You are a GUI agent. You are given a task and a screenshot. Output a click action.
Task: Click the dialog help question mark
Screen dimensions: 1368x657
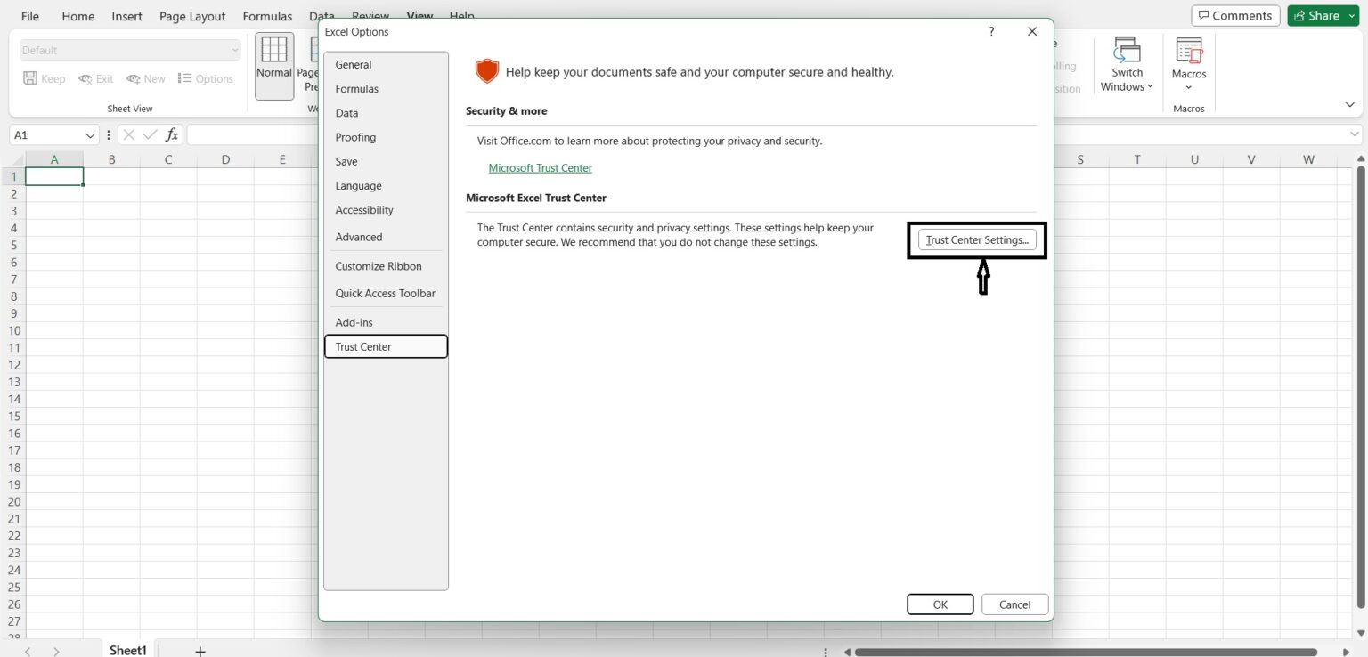coord(990,31)
